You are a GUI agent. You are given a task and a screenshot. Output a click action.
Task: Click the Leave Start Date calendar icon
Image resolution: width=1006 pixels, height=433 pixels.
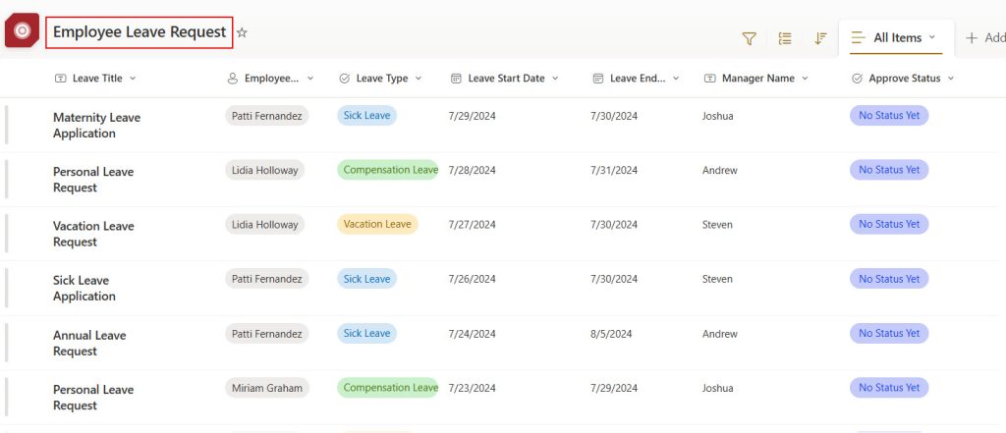pos(456,79)
